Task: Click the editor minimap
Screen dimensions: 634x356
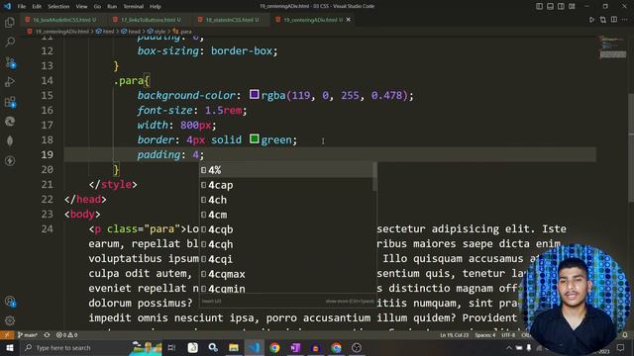Action: point(612,47)
